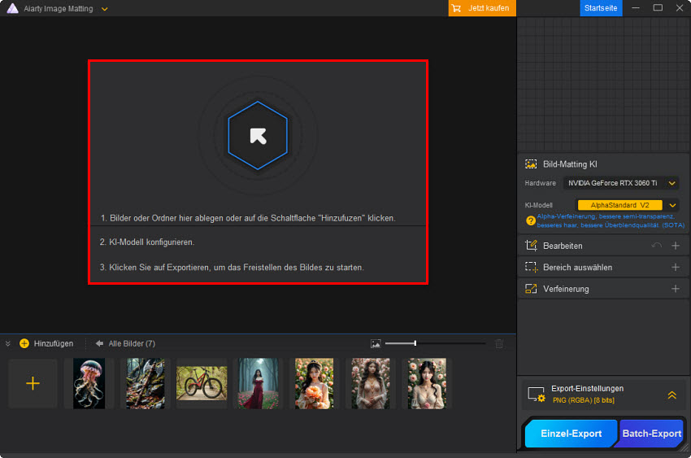Click the Bild-Matting KI heading

(x=570, y=164)
